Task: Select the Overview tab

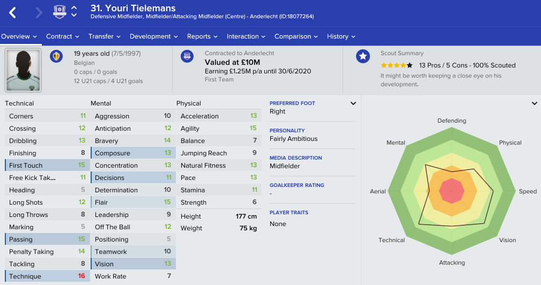Action: point(19,36)
